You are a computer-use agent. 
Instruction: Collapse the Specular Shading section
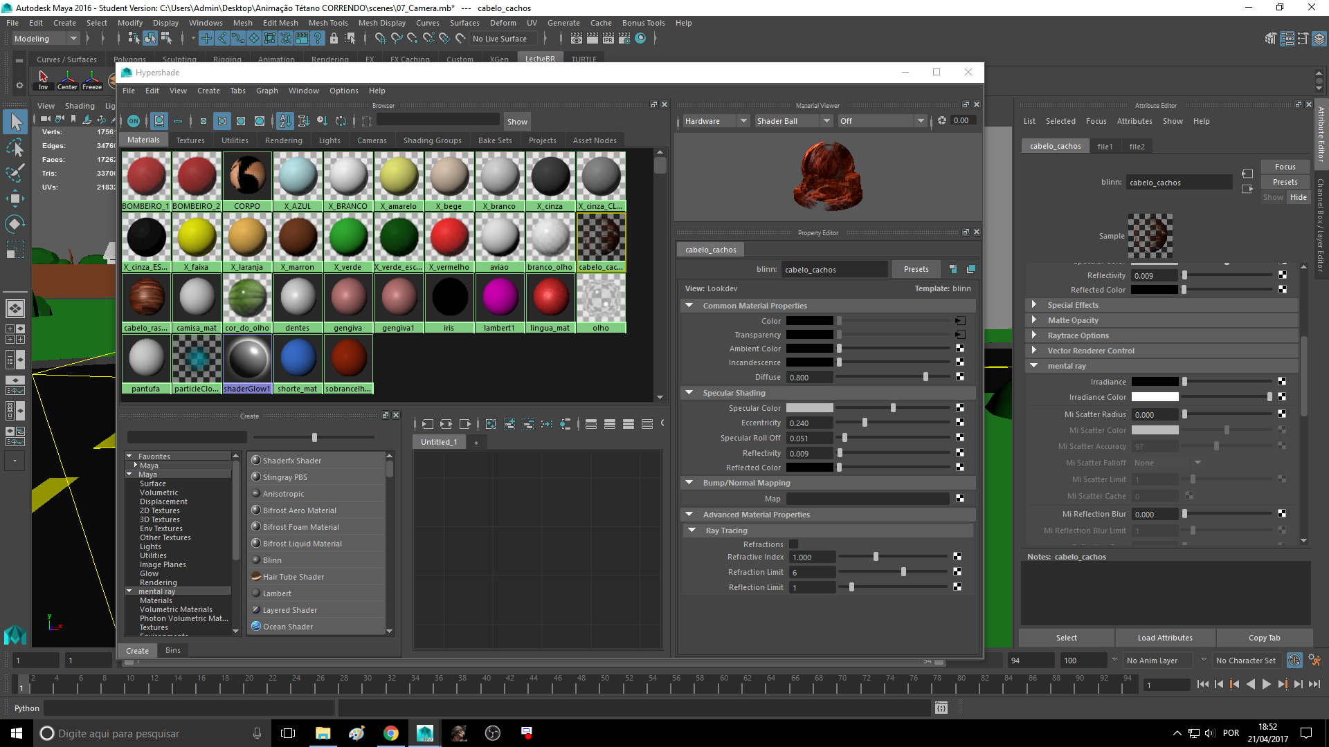coord(689,393)
